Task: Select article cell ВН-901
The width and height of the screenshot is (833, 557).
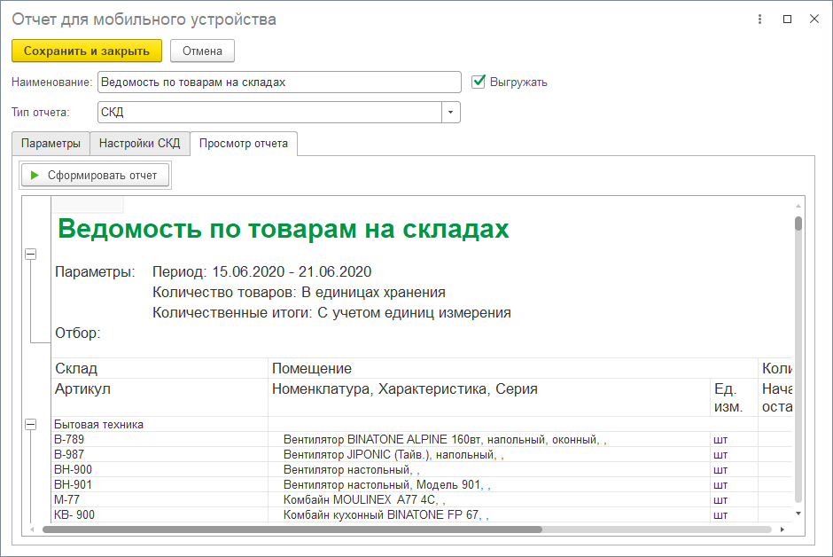Action: 160,485
